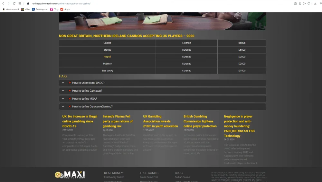Add page to bookmarks with heart icon
The image size is (322, 182).
tap(309, 4)
